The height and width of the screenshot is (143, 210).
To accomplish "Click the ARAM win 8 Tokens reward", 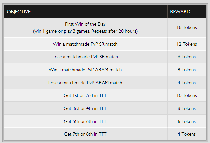I will [x=187, y=70].
